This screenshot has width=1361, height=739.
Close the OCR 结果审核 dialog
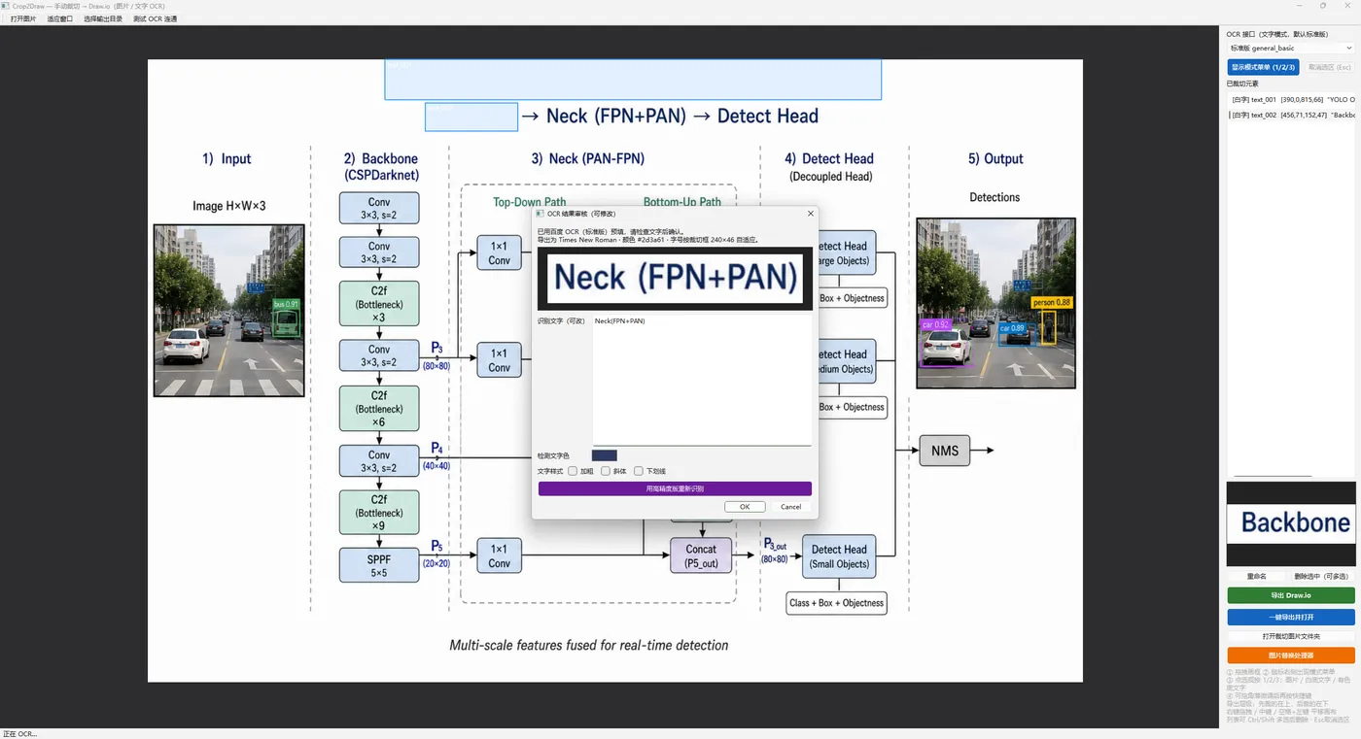click(810, 214)
